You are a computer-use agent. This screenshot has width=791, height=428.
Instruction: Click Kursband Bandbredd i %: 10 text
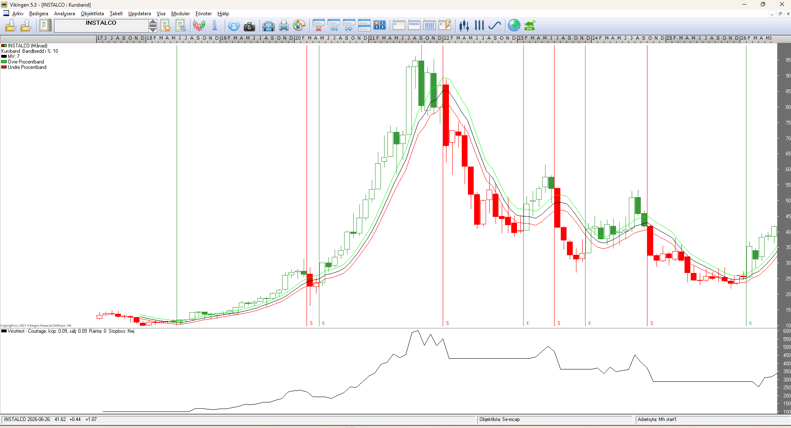point(30,51)
